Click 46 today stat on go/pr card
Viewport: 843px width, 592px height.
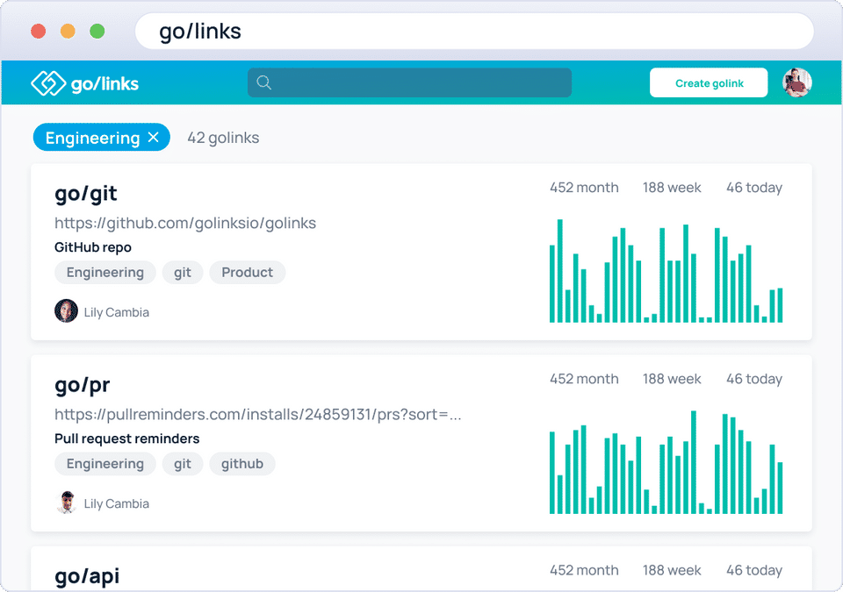pyautogui.click(x=754, y=379)
